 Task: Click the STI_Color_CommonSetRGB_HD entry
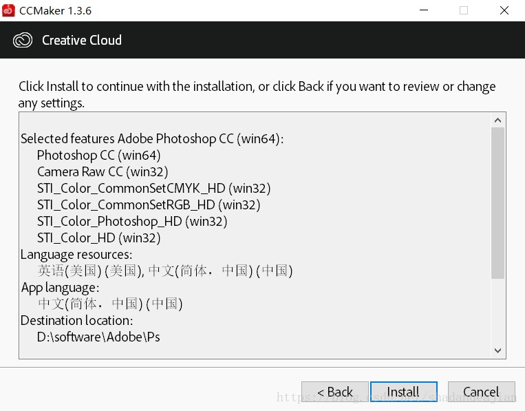(x=149, y=204)
